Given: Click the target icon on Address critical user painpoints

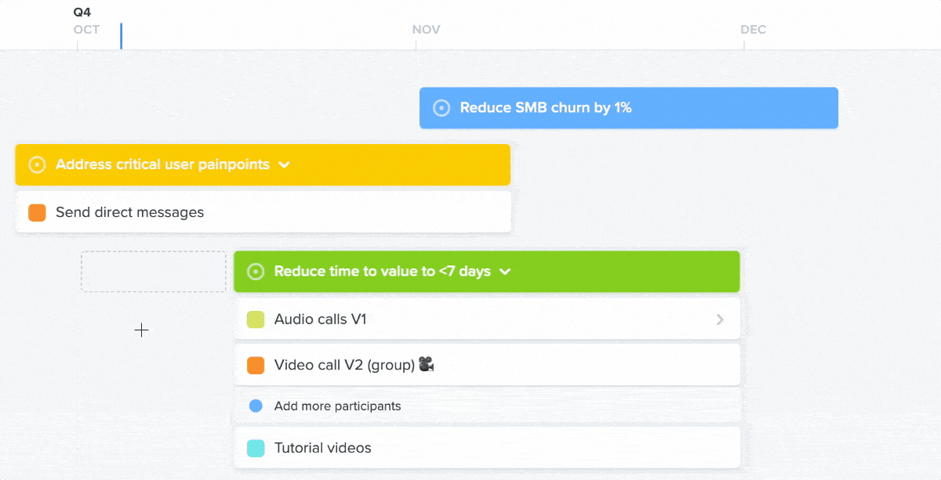Looking at the screenshot, I should 37,165.
